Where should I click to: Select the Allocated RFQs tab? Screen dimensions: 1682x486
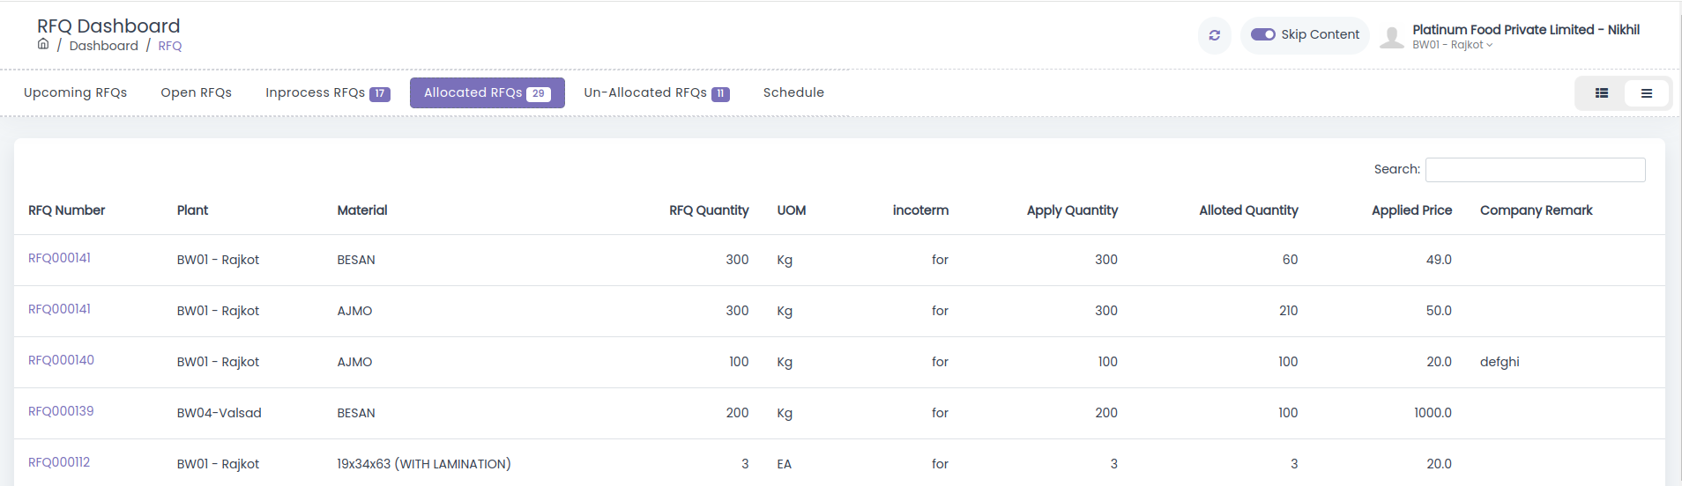tap(487, 92)
